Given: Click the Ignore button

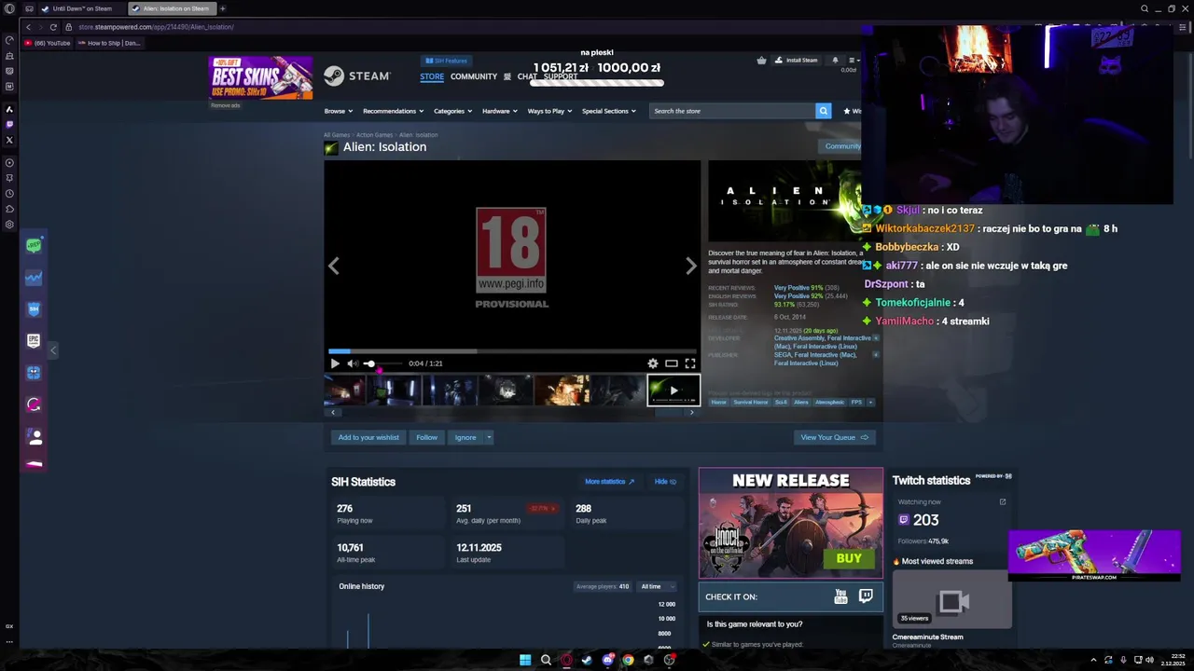Looking at the screenshot, I should coord(465,437).
